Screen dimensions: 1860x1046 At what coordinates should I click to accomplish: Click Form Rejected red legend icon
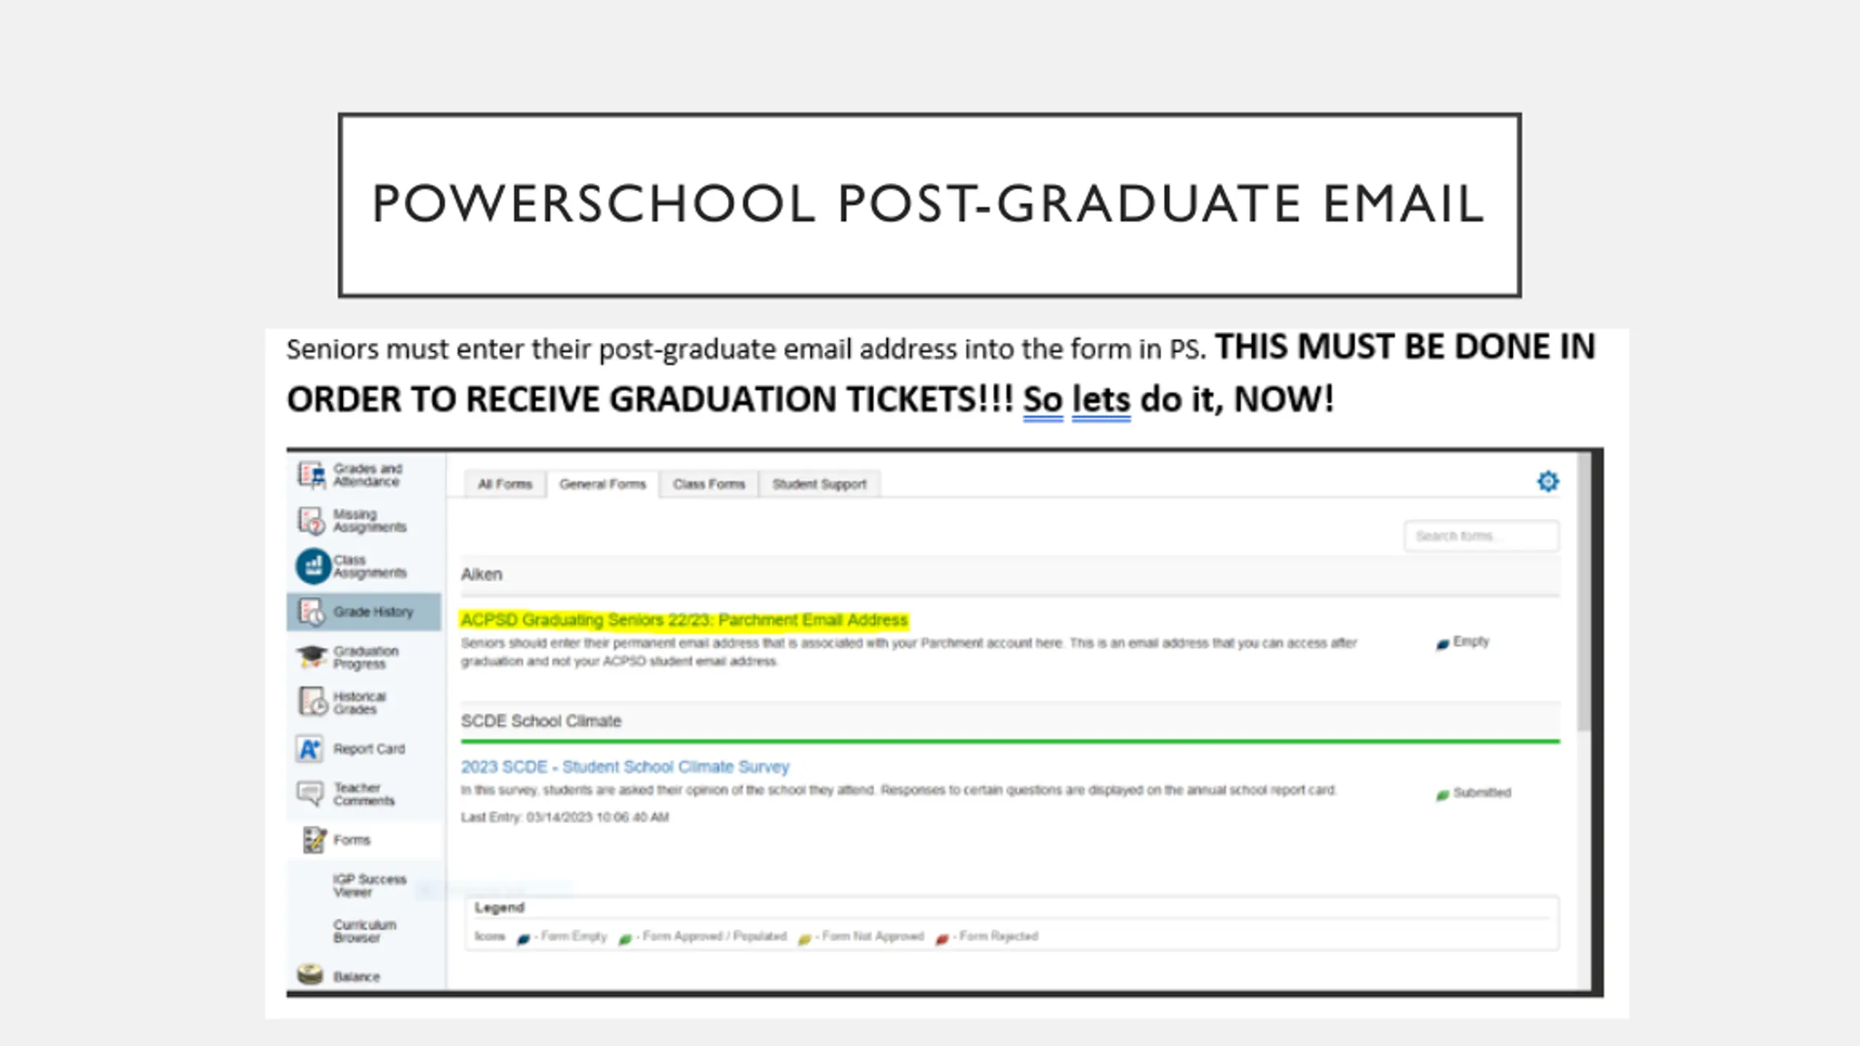point(942,939)
